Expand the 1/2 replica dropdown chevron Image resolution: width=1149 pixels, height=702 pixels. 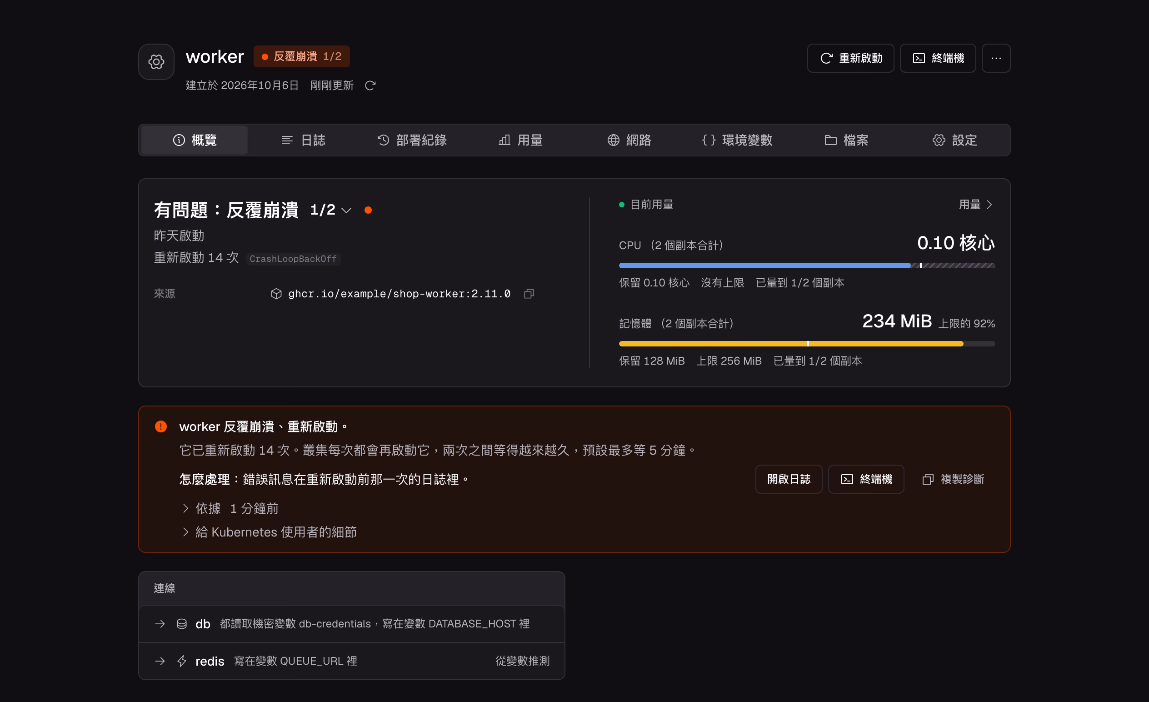pyautogui.click(x=346, y=211)
